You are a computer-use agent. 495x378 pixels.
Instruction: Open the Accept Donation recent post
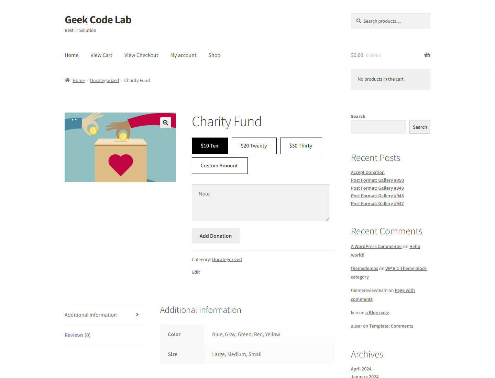pyautogui.click(x=368, y=173)
